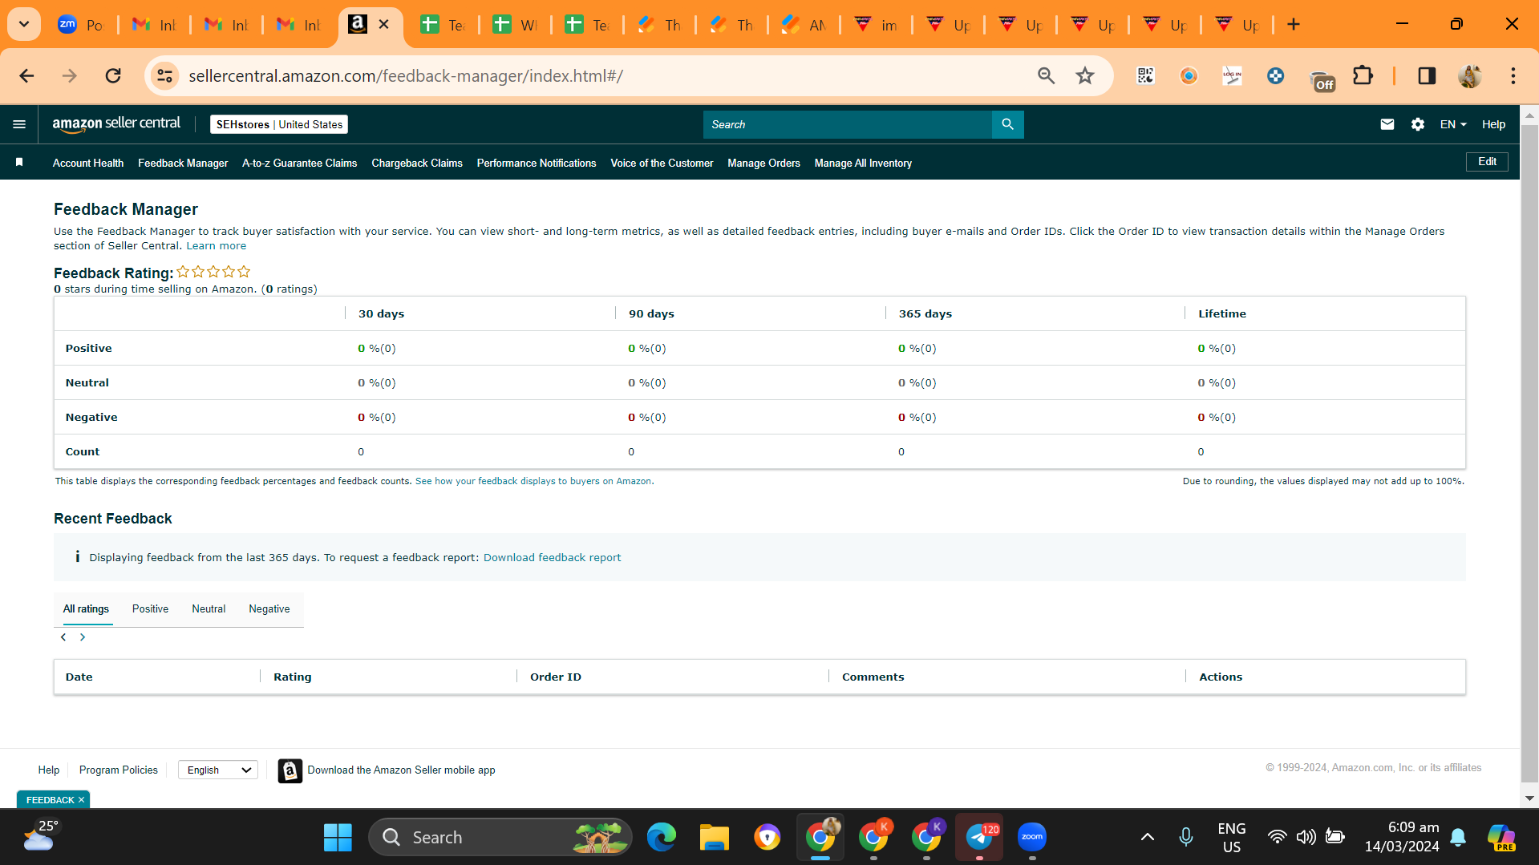Click the clock showing 6:09 am
This screenshot has height=865, width=1539.
click(1402, 837)
